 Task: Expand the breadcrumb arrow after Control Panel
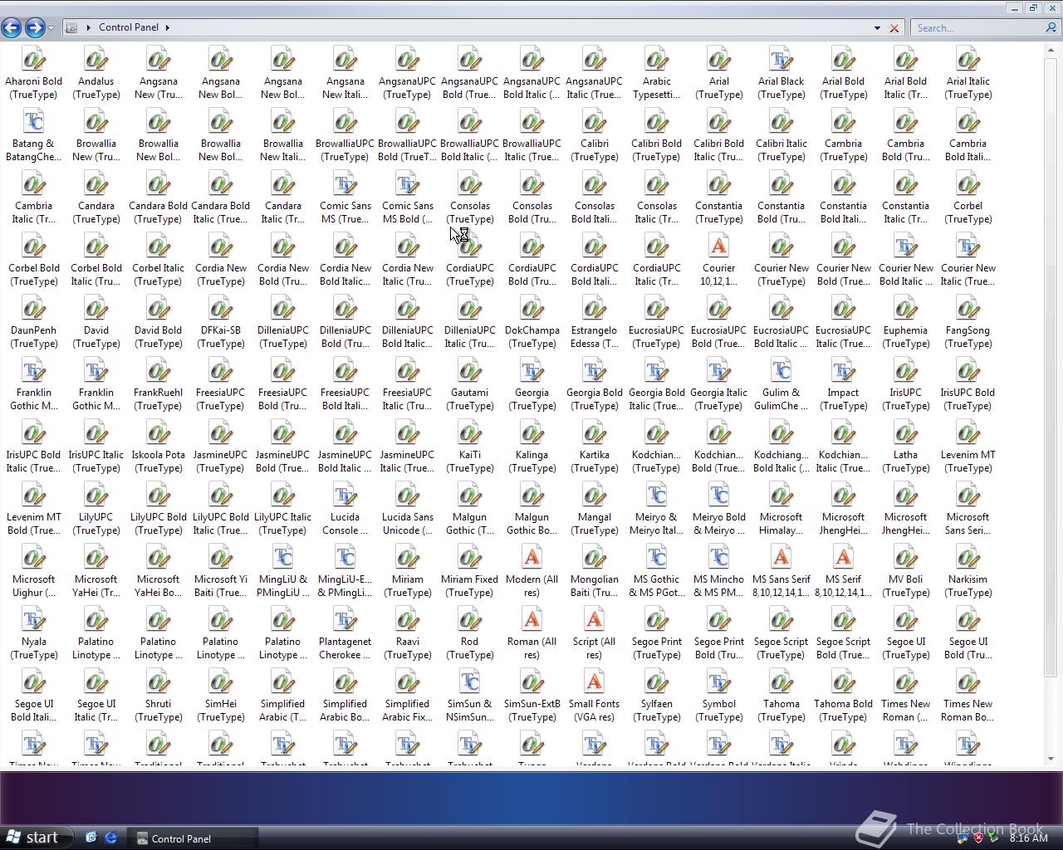click(168, 27)
